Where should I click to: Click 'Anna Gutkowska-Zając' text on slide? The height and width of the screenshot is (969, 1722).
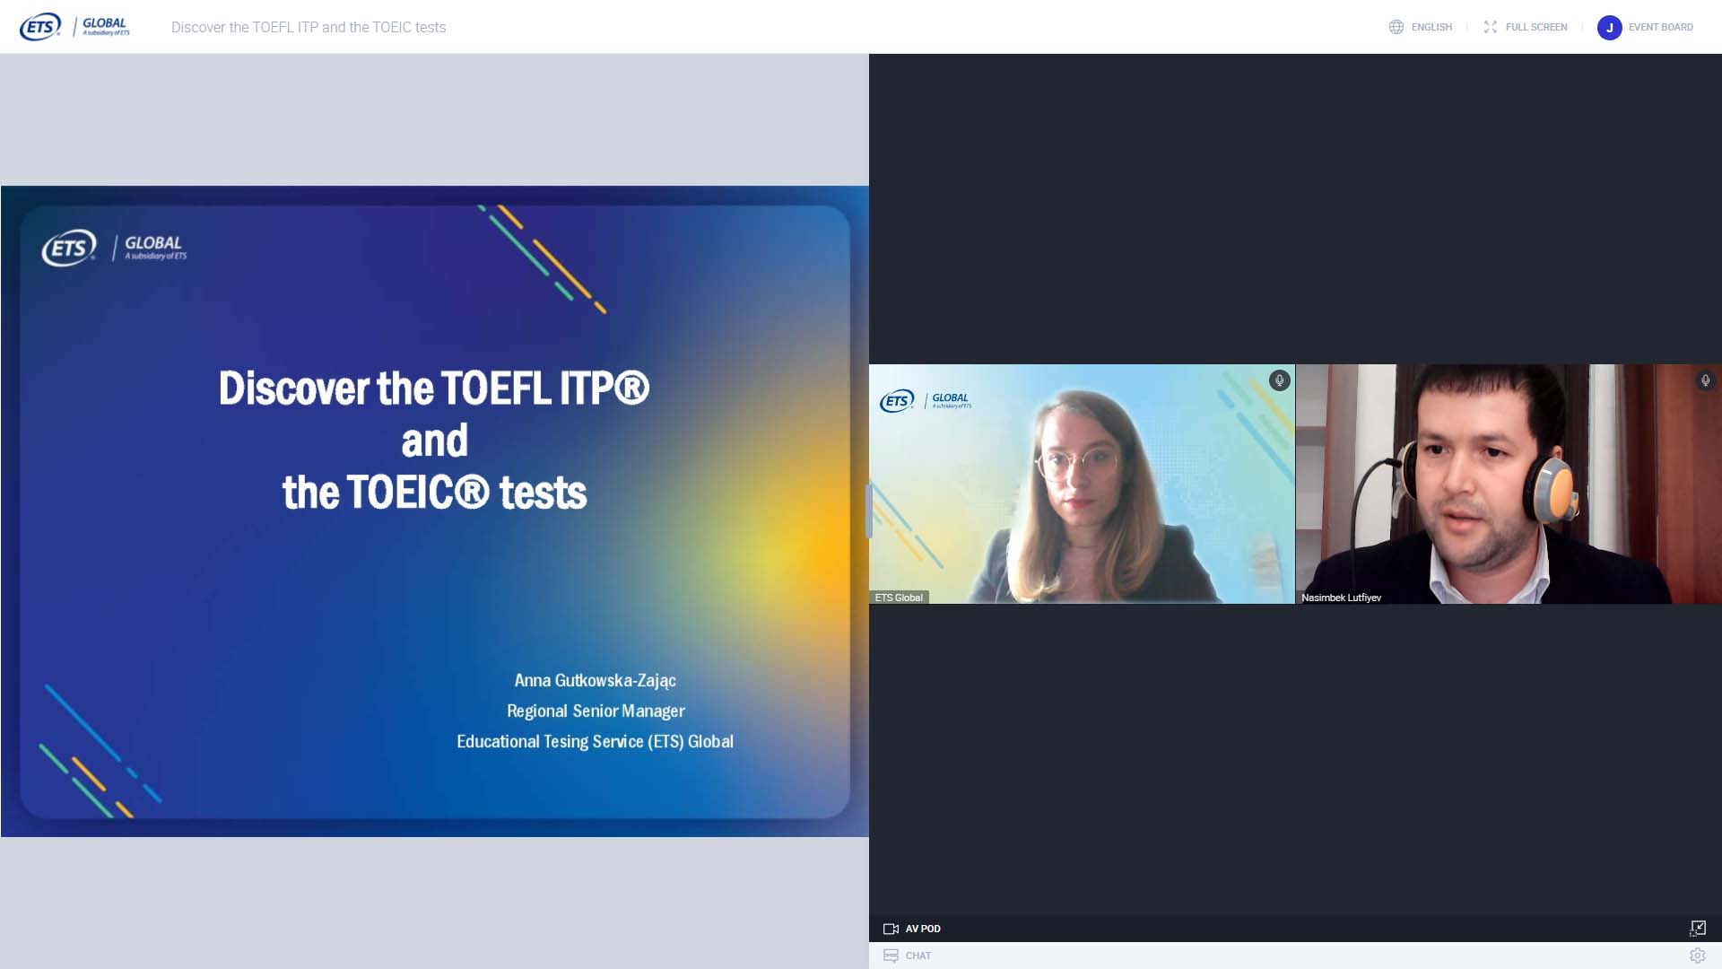click(x=595, y=681)
